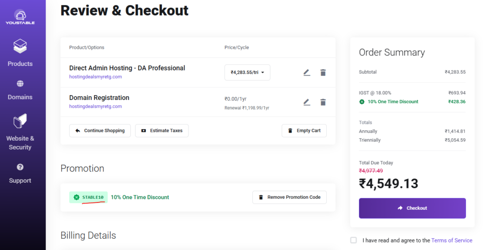Click the Annually total ₹1,414.81
485x250 pixels.
tap(455, 131)
